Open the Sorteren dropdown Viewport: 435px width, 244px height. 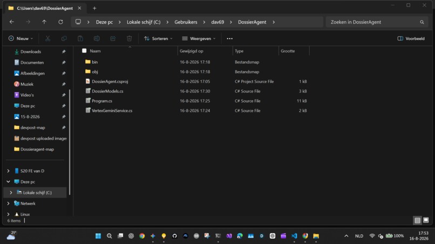158,38
